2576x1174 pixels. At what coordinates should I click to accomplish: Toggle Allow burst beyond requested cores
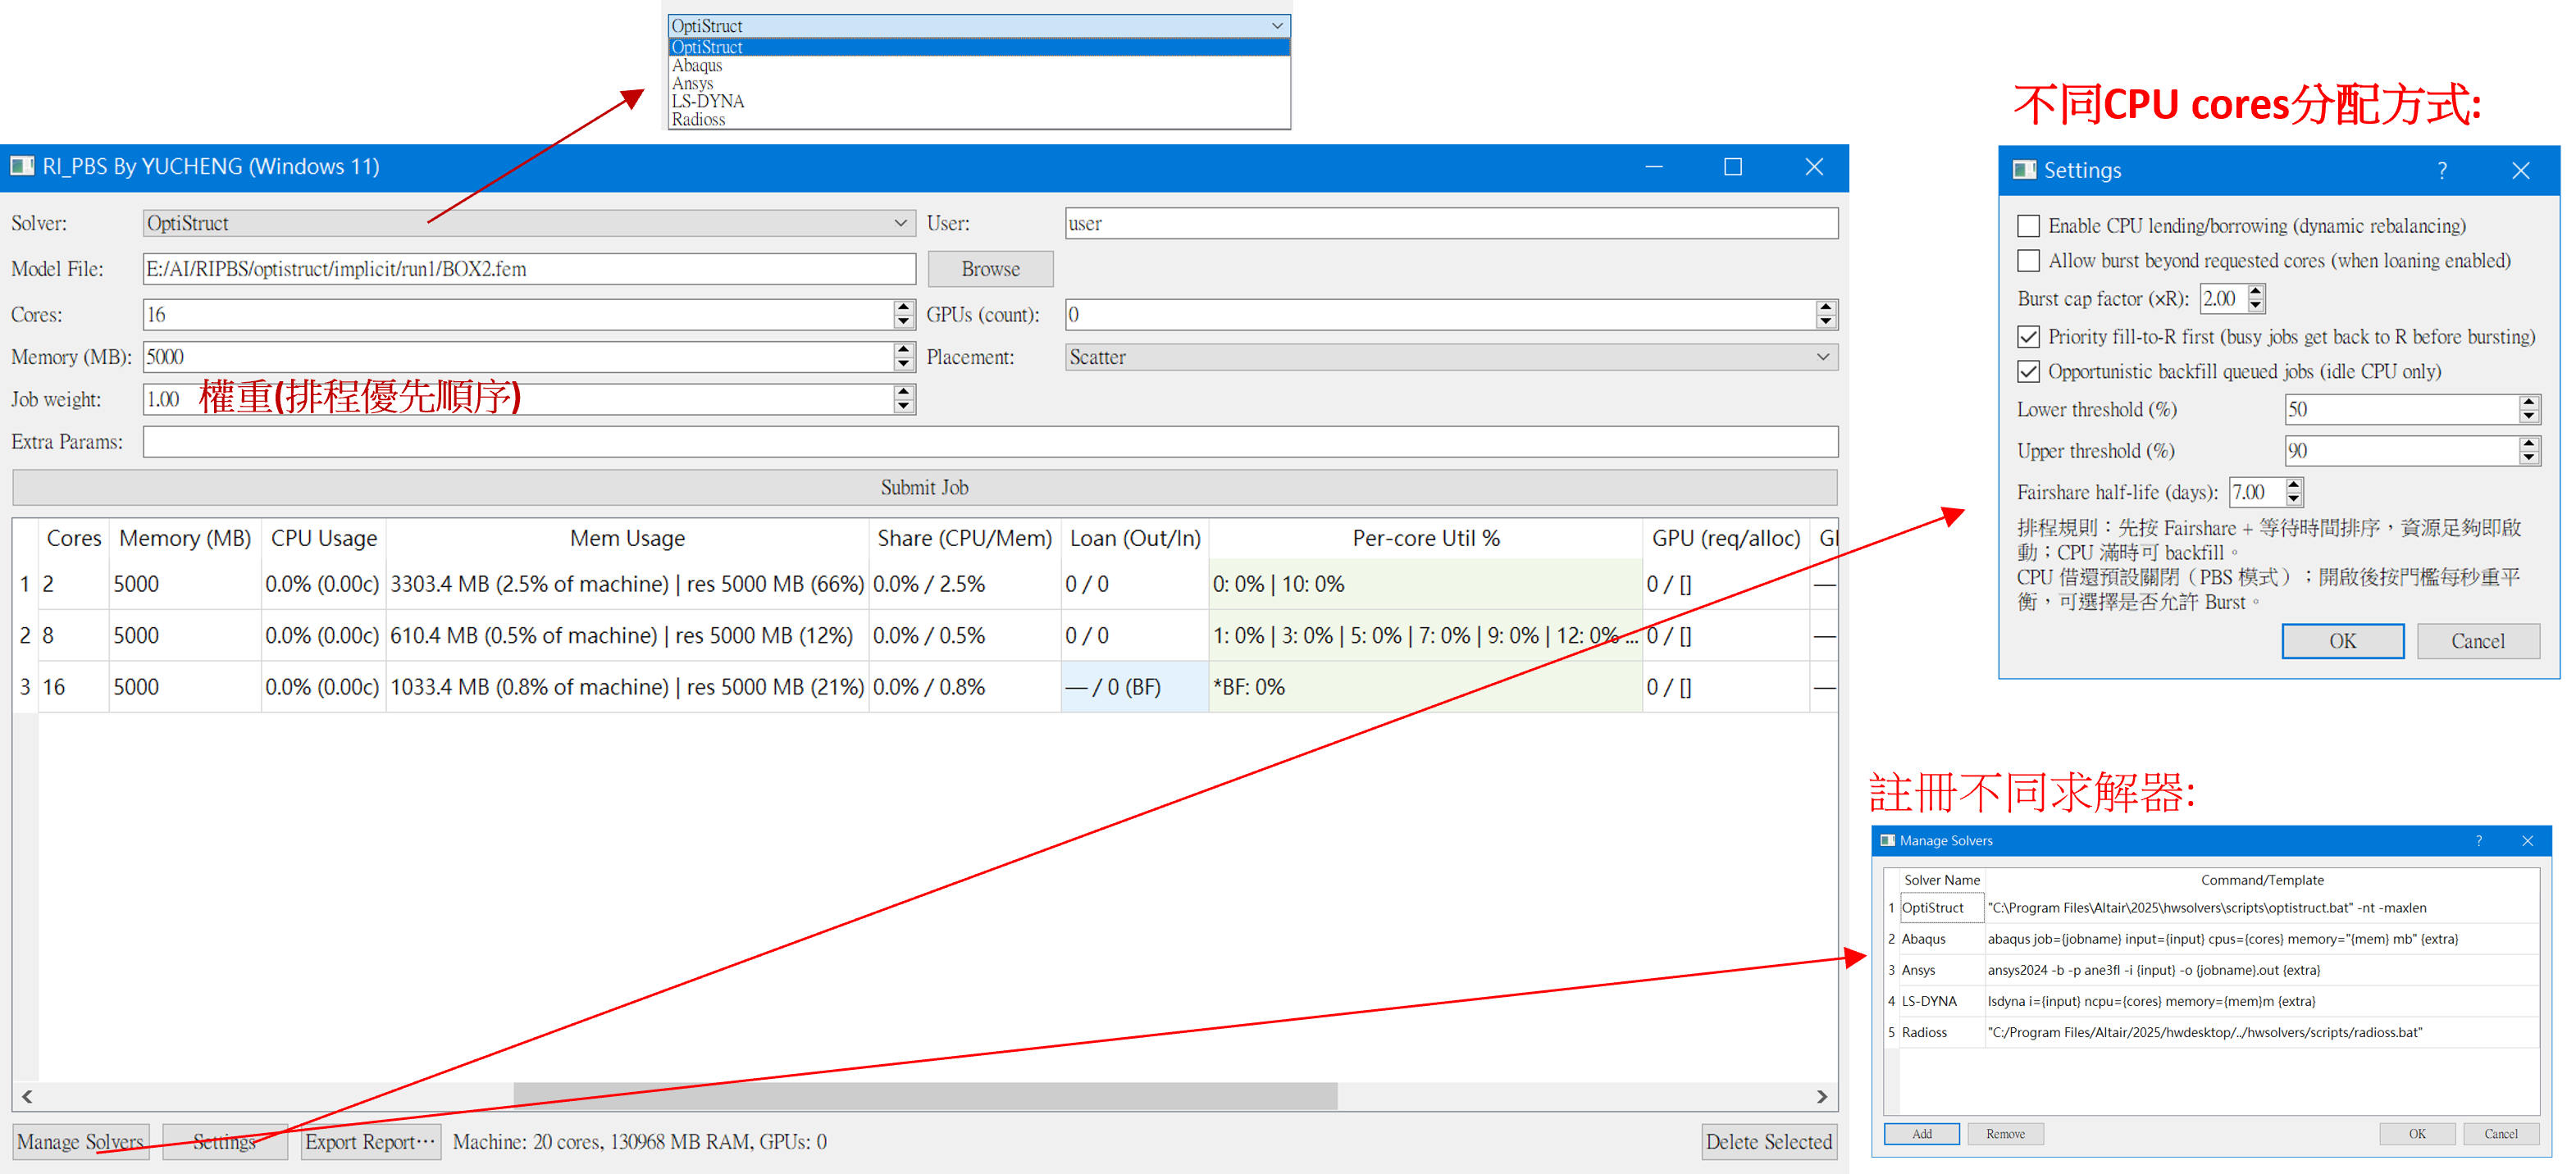2028,261
